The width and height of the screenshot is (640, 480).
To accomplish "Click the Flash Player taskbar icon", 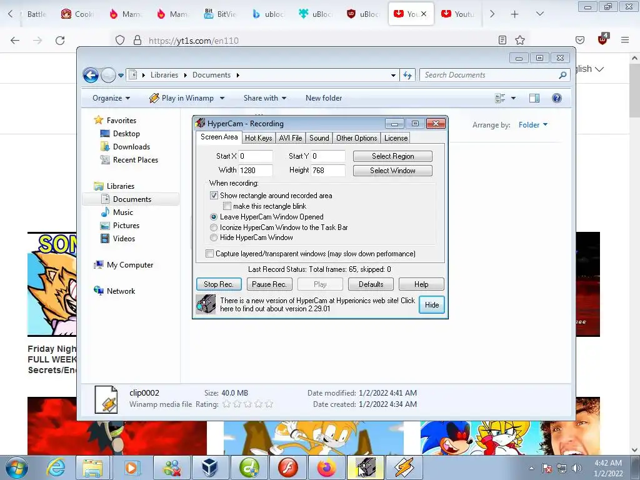I will (287, 467).
